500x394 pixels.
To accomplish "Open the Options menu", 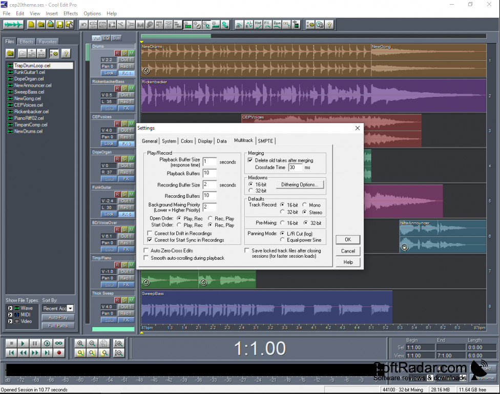I will point(92,13).
